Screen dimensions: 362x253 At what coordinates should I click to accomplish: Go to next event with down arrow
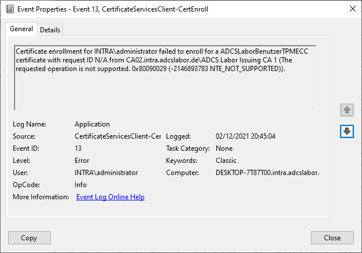346,132
